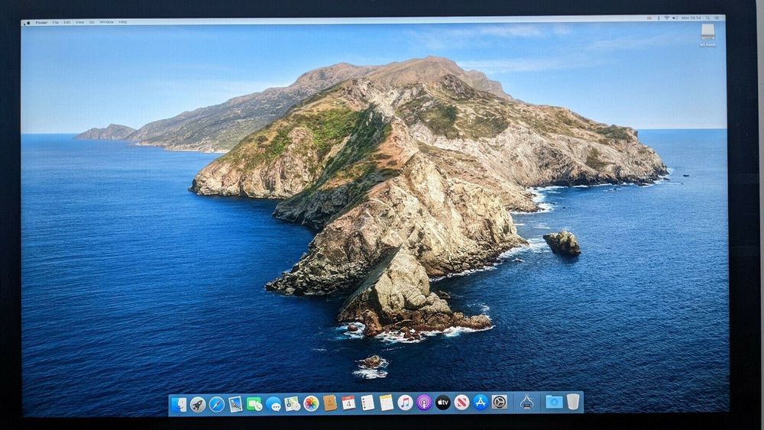764x430 pixels.
Task: Click the Wi-Fi status icon
Action: click(666, 18)
